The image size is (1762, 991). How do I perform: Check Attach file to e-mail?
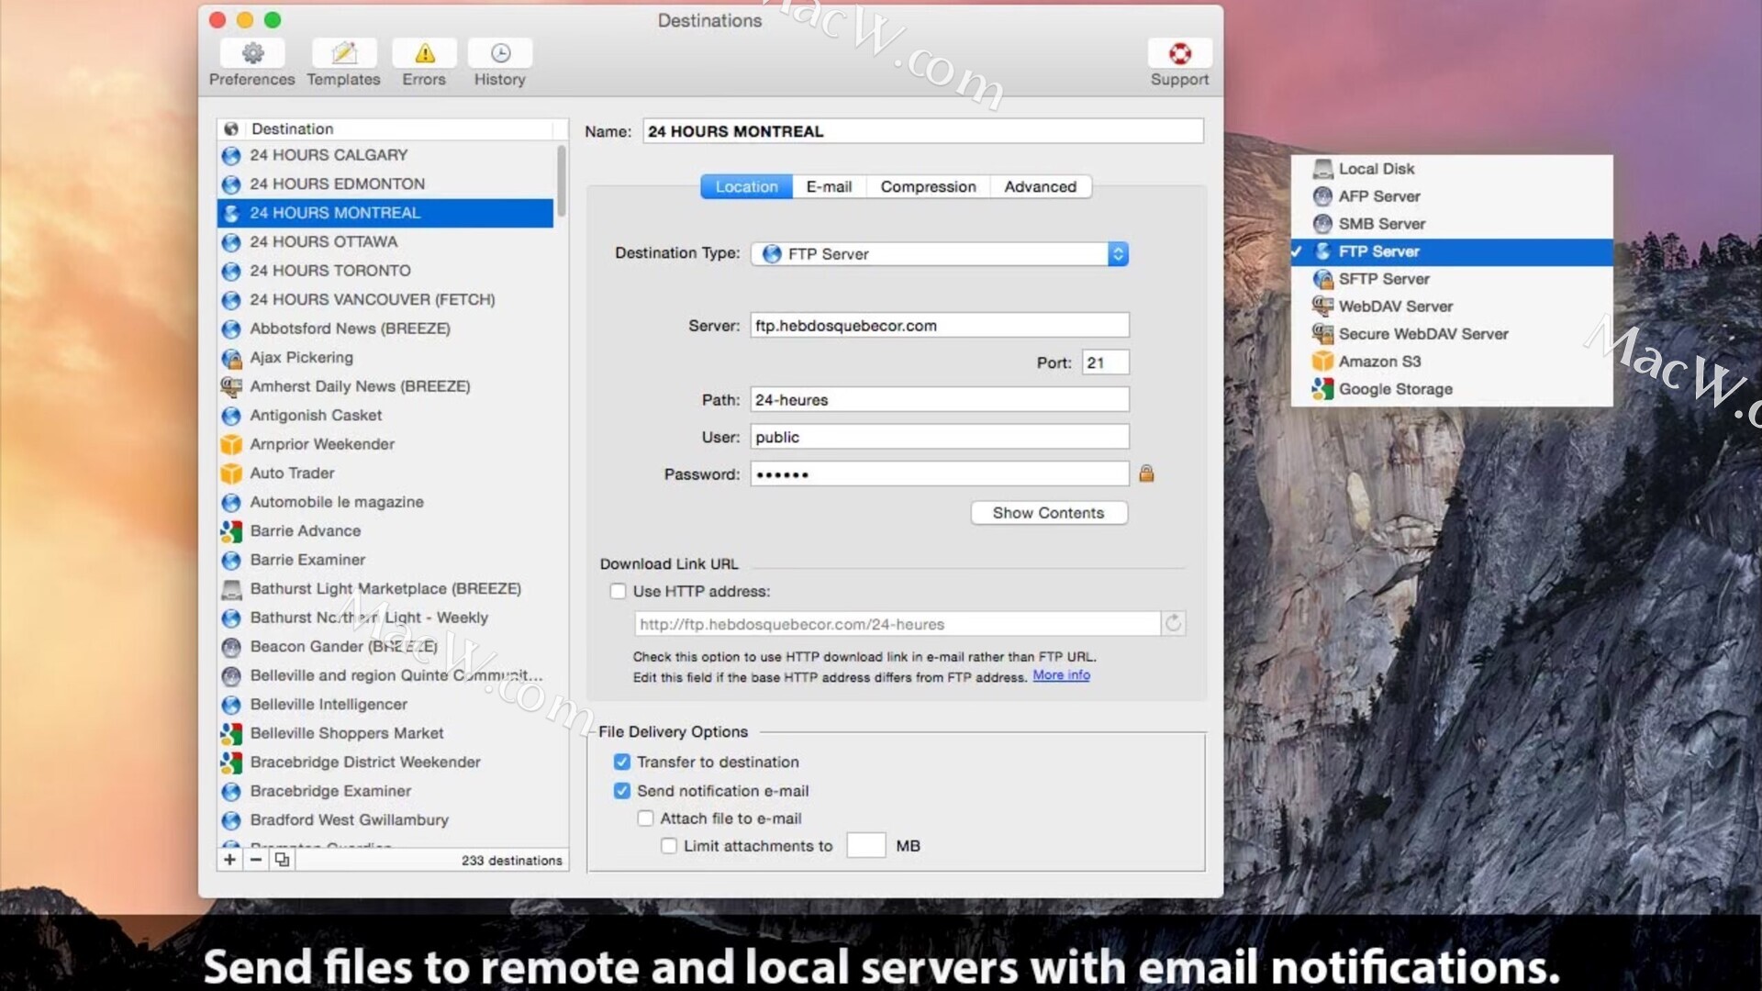coord(646,818)
